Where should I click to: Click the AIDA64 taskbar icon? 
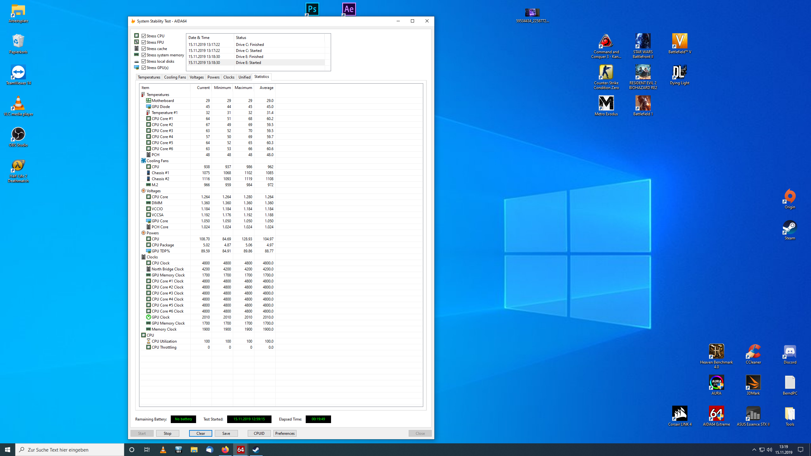pos(241,450)
